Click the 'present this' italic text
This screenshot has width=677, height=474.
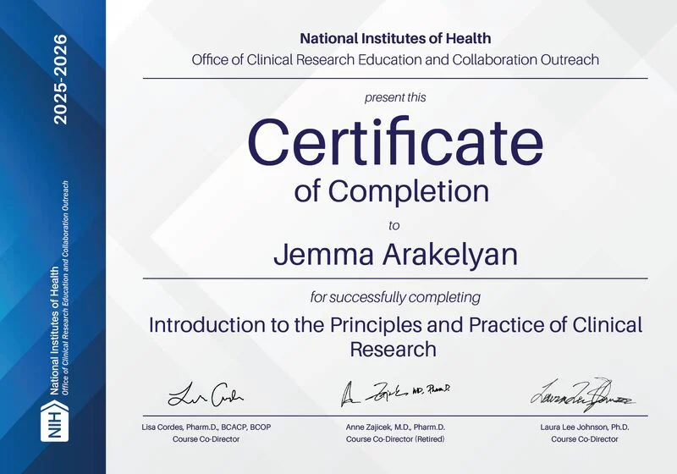[395, 97]
